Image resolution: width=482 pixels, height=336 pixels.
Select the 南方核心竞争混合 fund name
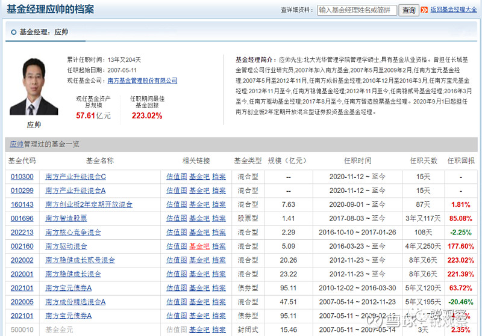(73, 232)
